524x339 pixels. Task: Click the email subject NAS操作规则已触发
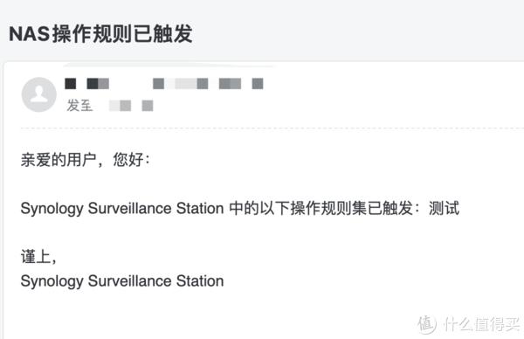coord(100,34)
